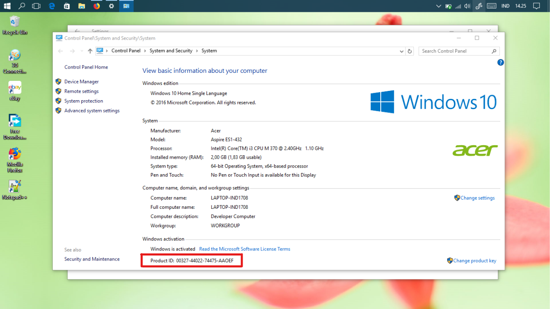Open Task View on the taskbar

tap(36, 6)
